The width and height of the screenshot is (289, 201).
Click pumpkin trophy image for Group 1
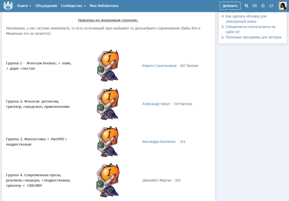coord(108,66)
